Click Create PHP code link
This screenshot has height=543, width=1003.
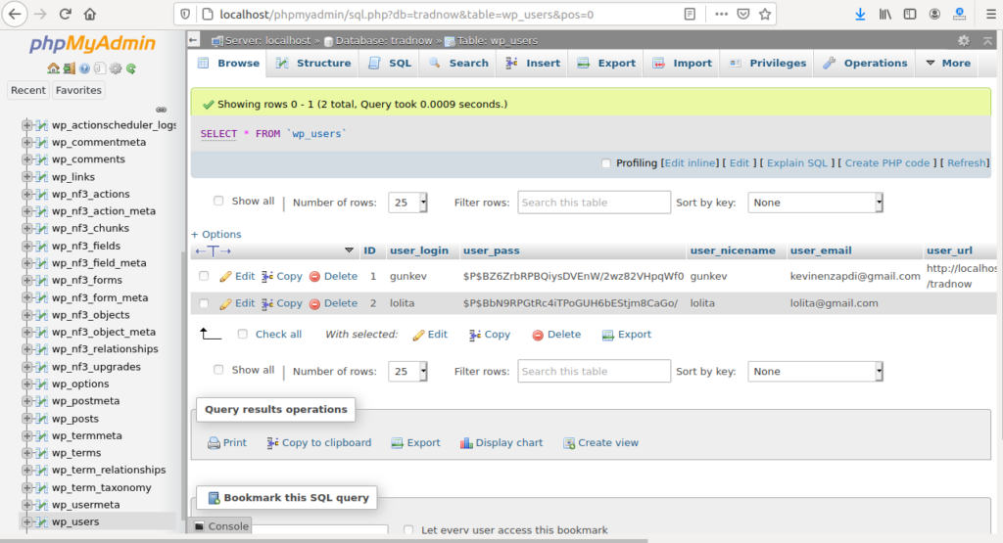click(x=887, y=162)
